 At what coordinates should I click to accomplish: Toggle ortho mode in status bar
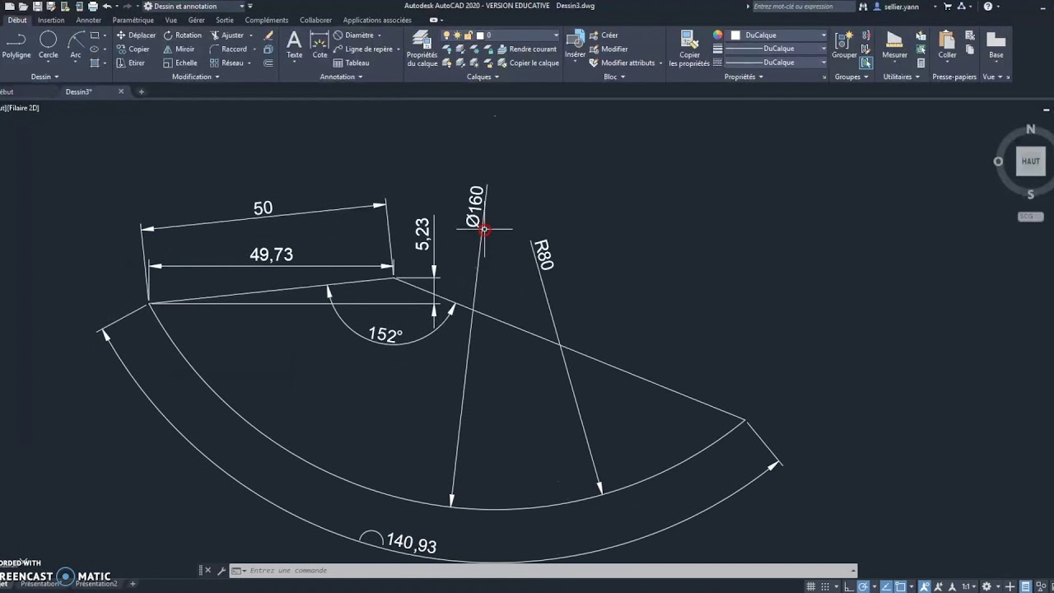[x=849, y=586]
